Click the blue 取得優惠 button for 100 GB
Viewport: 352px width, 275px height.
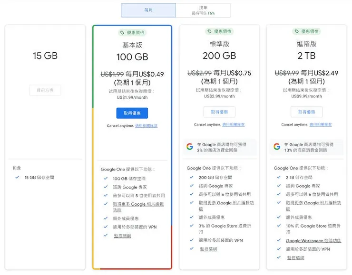[x=132, y=113]
